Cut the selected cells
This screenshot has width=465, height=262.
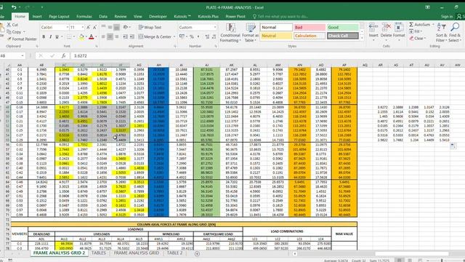(x=12, y=25)
